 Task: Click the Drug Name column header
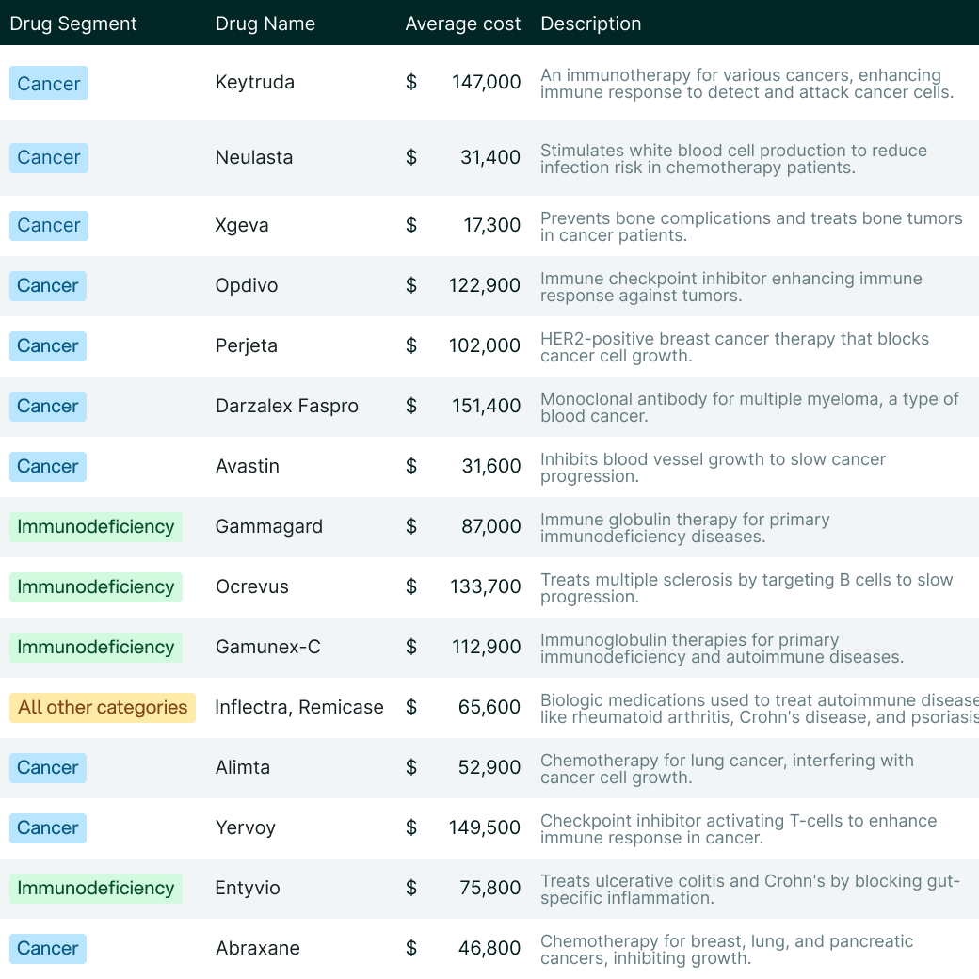(265, 24)
